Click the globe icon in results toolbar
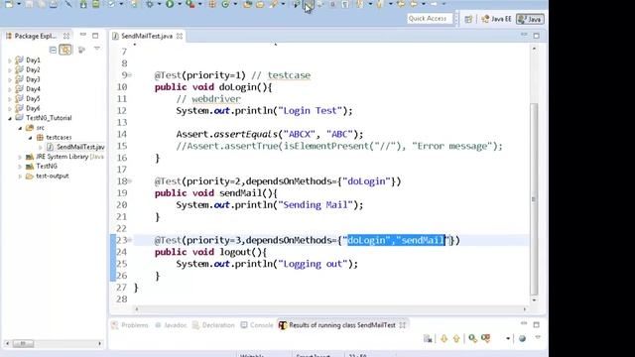The height and width of the screenshot is (357, 635). (523, 338)
